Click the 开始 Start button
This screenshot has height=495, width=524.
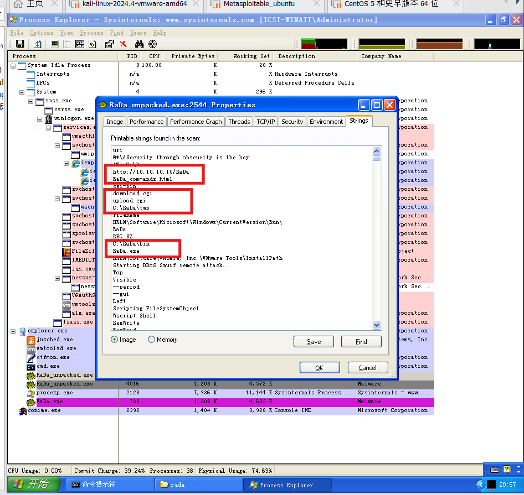tap(33, 484)
